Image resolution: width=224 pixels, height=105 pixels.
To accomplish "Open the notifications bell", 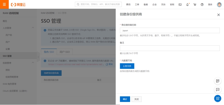I will coord(187,4).
